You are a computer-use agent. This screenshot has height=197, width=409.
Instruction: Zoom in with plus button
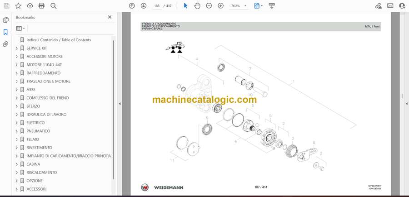tap(221, 6)
